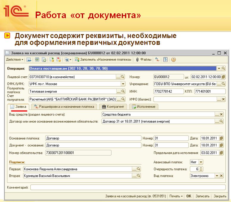
Task: Open the Действия menu
Action: 15,59
